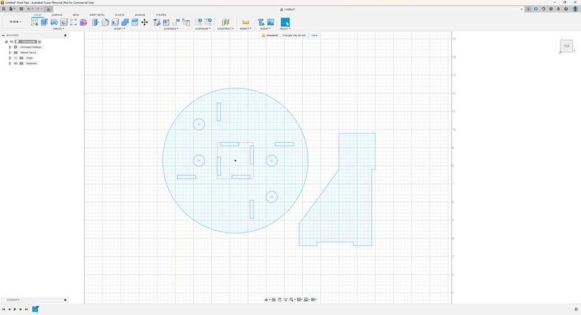This screenshot has height=315, width=581.
Task: Click the Insert Component icon in Assemble
Action: click(x=157, y=22)
